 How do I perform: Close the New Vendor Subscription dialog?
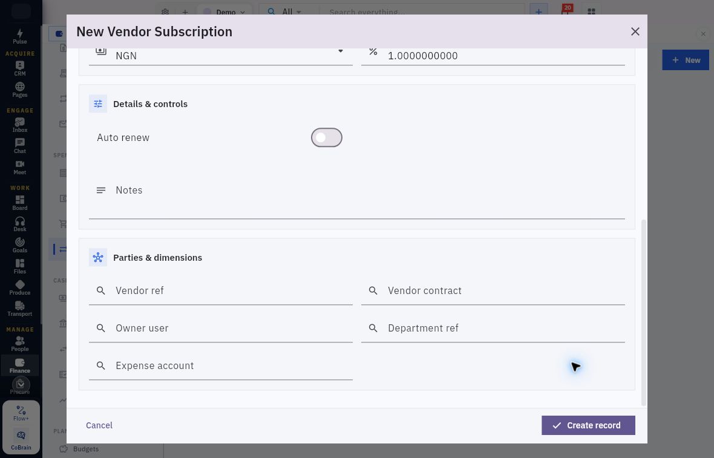pos(635,31)
